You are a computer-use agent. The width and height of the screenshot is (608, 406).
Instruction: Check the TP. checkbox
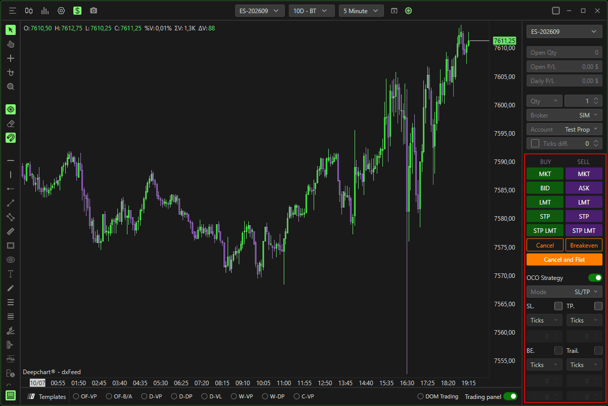598,306
